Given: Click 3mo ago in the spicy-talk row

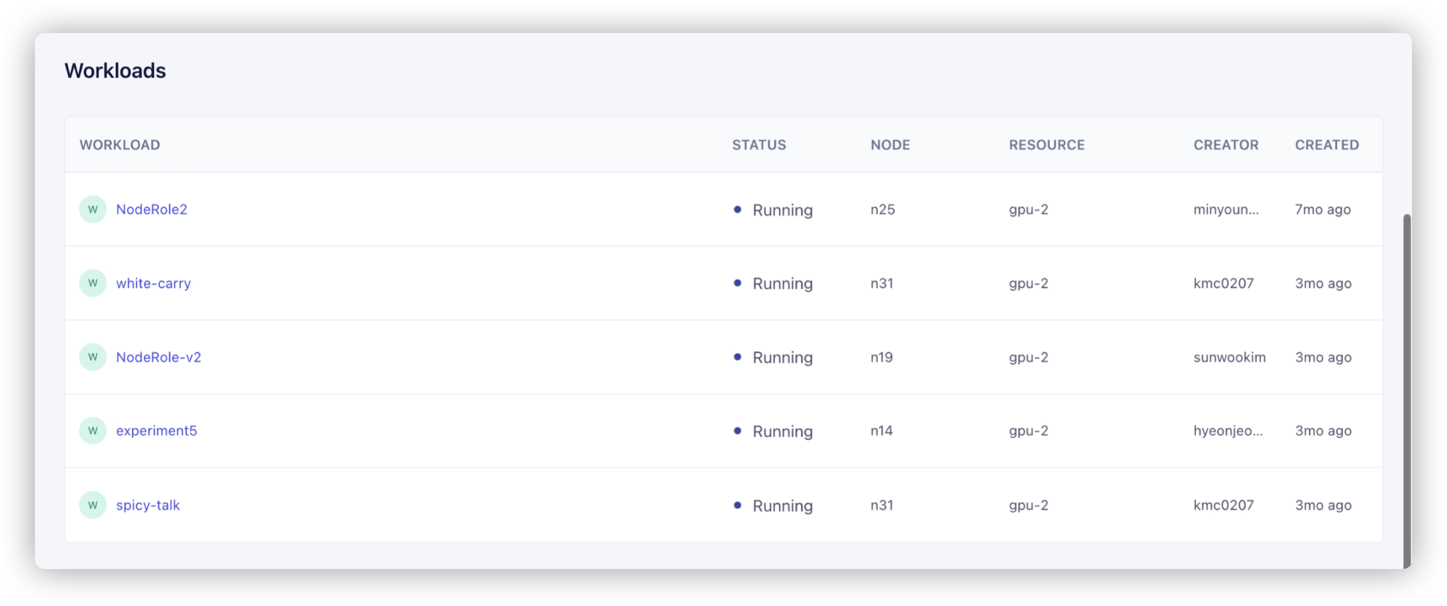Looking at the screenshot, I should point(1323,506).
